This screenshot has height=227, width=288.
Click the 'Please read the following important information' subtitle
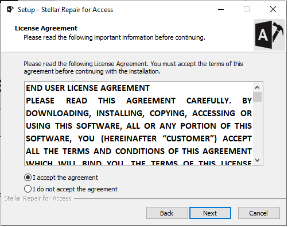coord(114,37)
